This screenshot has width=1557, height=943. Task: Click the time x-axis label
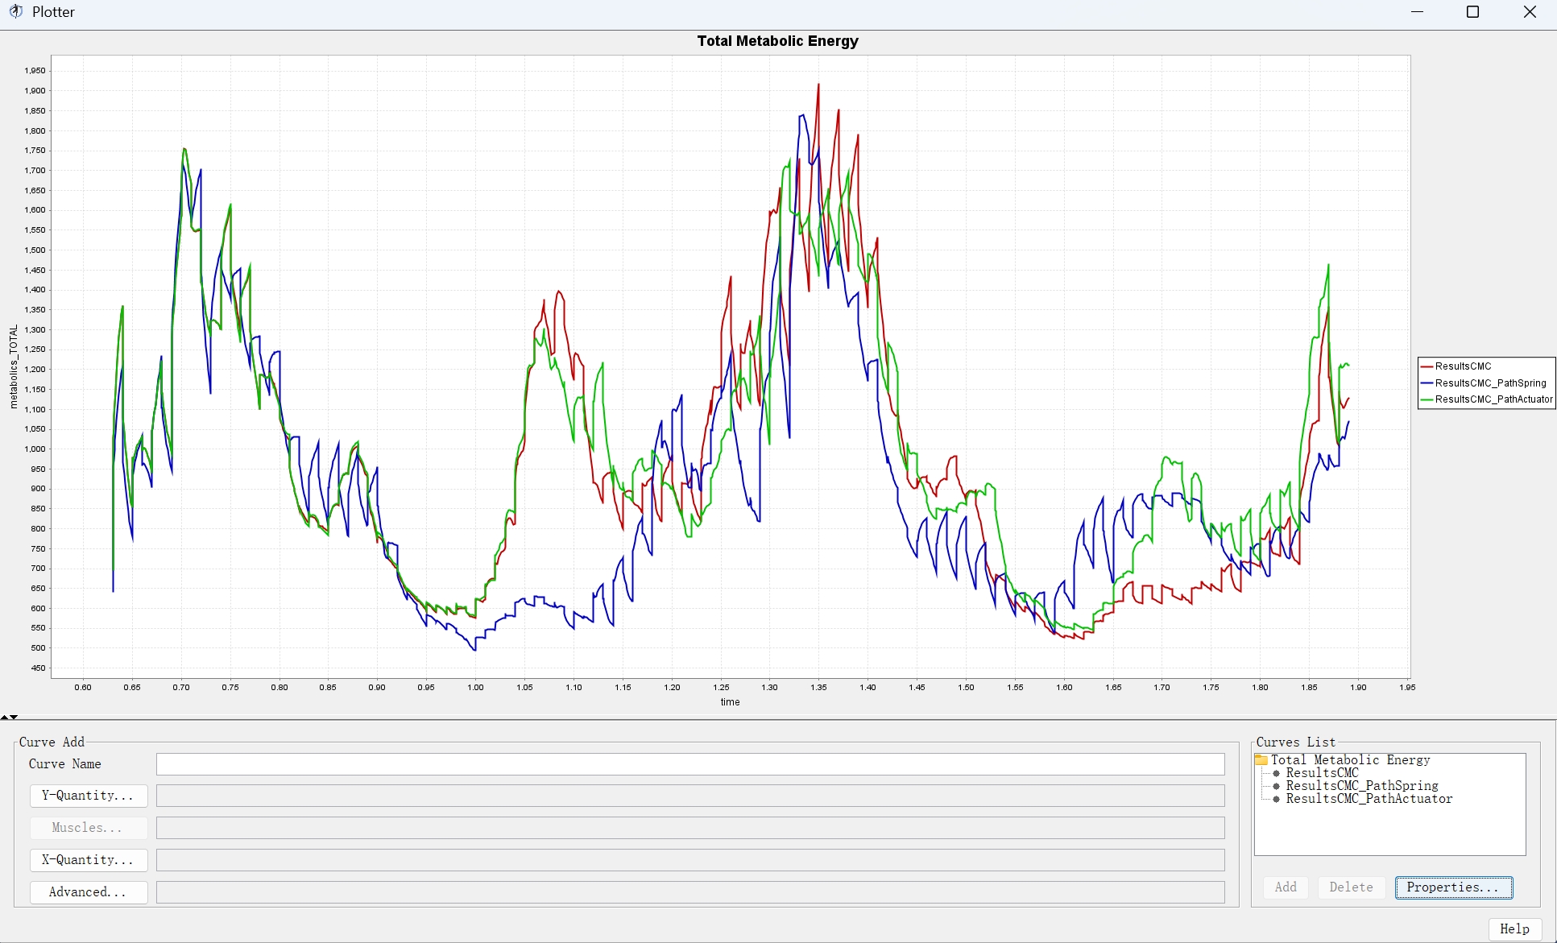coord(730,702)
